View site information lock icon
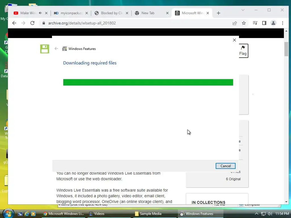The width and height of the screenshot is (291, 218). pyautogui.click(x=44, y=23)
